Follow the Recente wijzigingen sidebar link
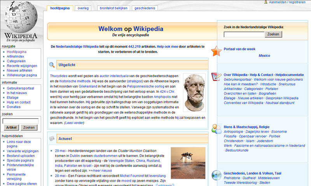311x186 pixels. (22, 66)
